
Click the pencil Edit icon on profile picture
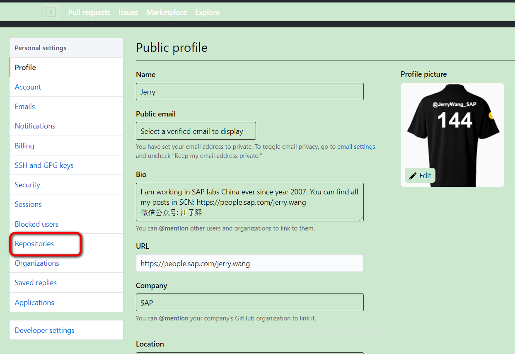[x=413, y=176]
